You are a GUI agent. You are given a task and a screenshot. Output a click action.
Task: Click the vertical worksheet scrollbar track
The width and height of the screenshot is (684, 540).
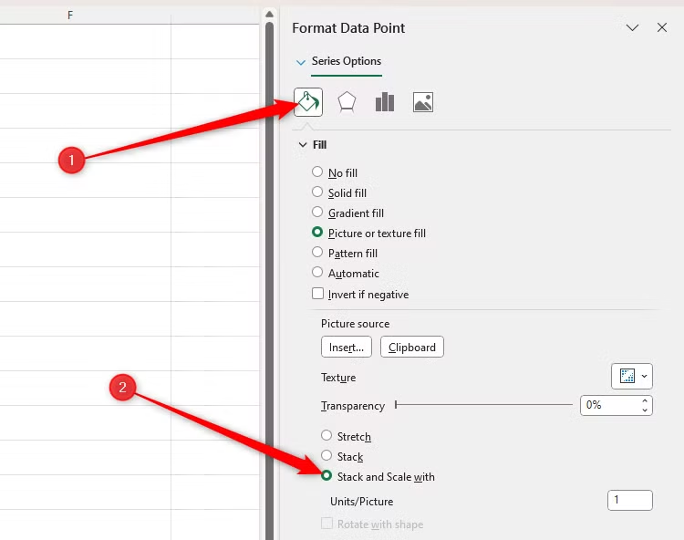pyautogui.click(x=270, y=279)
